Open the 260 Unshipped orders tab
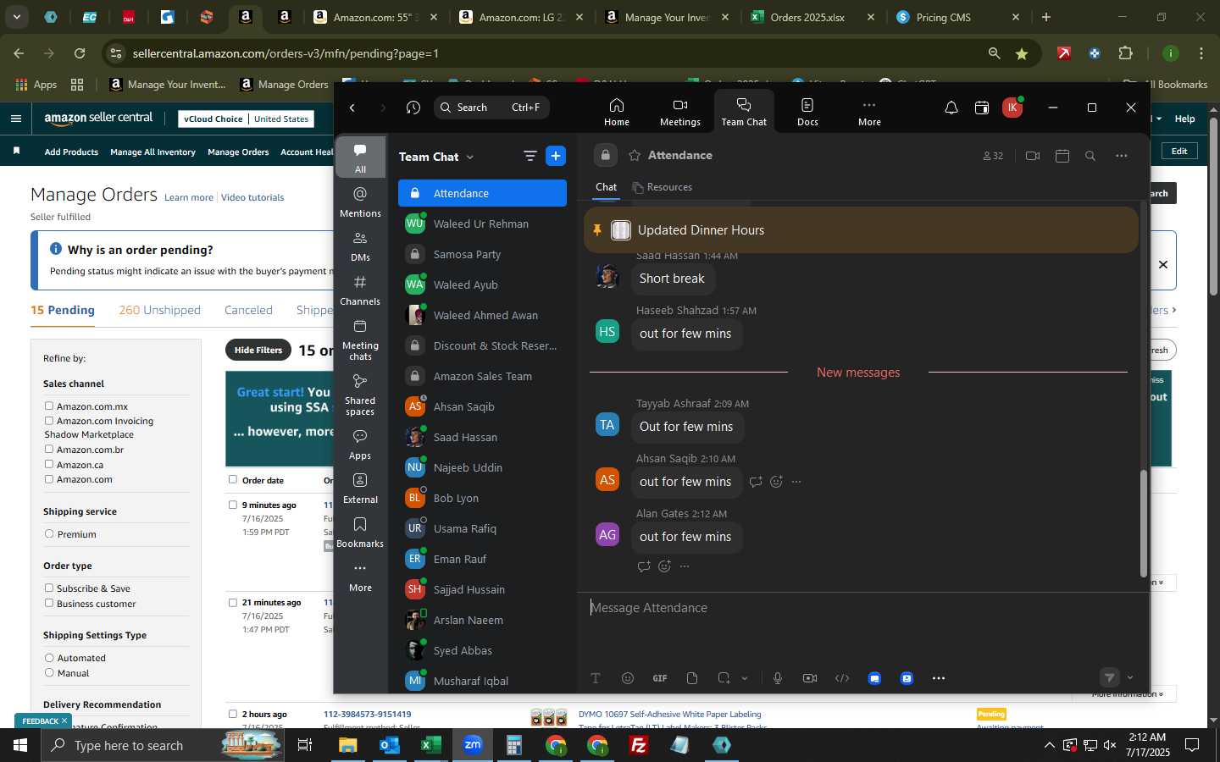The width and height of the screenshot is (1220, 762). coord(159,310)
